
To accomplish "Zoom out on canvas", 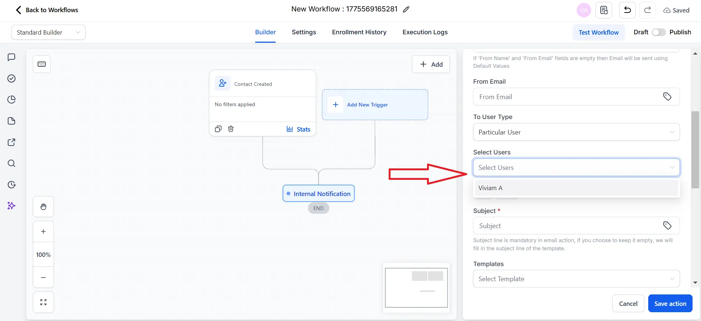I will 44,278.
